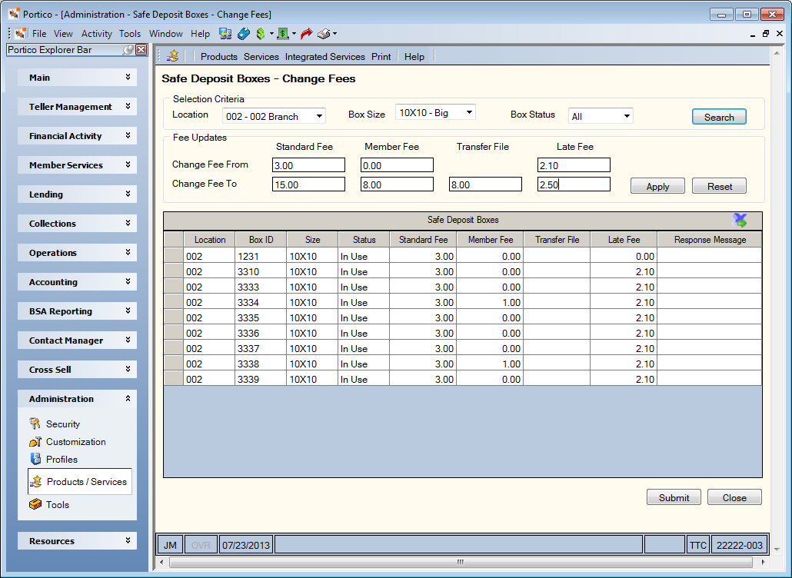Open the Activity menu
Screen dimensions: 792x578
(96, 34)
